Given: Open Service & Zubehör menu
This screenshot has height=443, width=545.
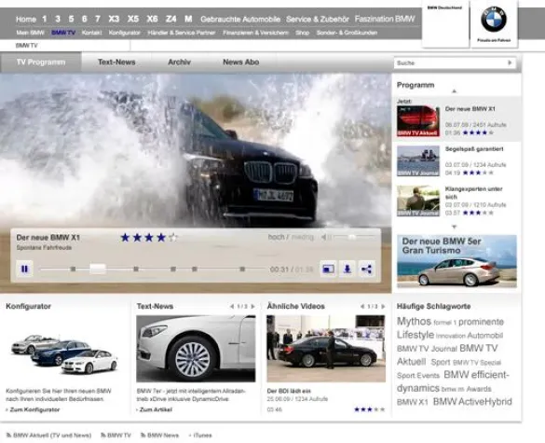Looking at the screenshot, I should pyautogui.click(x=318, y=20).
